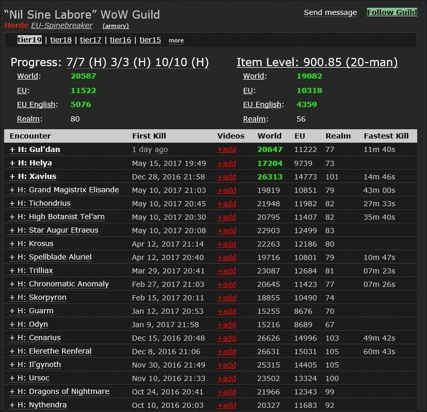Open the guild armory link
This screenshot has width=427, height=412.
[x=116, y=26]
